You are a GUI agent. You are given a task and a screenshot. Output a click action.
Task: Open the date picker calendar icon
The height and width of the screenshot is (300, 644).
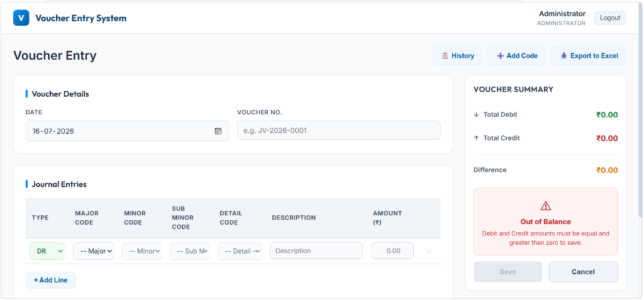point(218,131)
